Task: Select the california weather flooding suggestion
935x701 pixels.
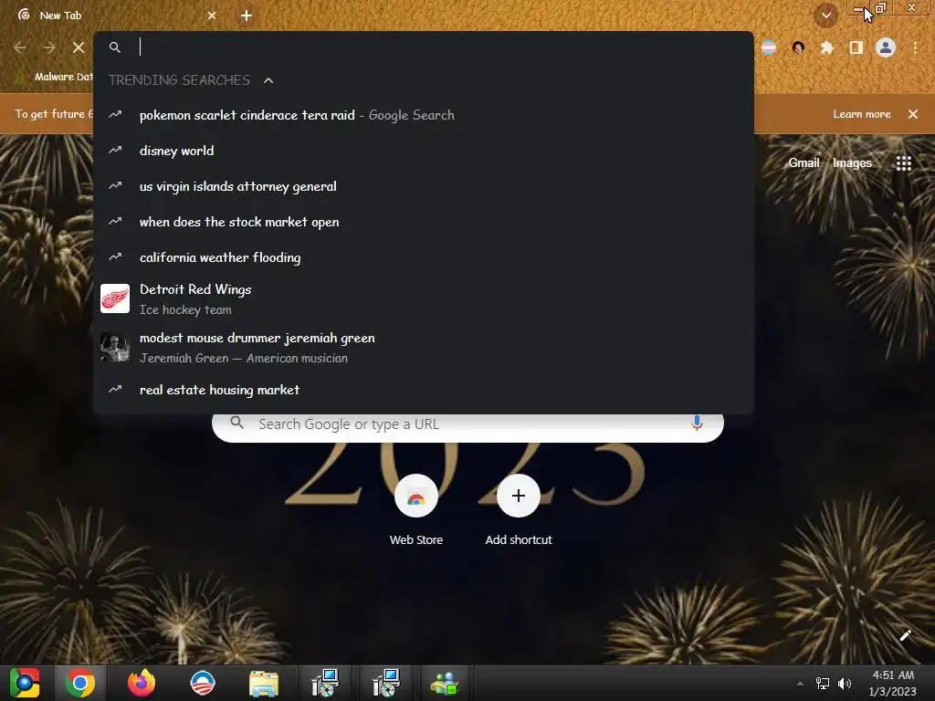Action: [x=424, y=257]
